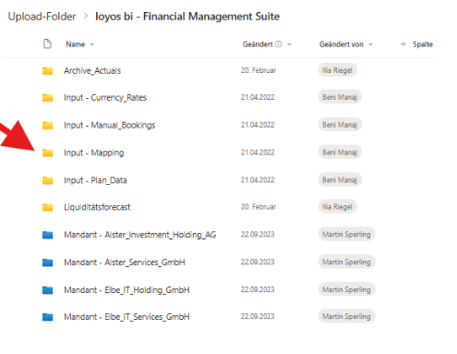This screenshot has width=457, height=354.
Task: Click Martin Sperling chip on Elbe_IT_Services_GmbH row
Action: click(346, 316)
